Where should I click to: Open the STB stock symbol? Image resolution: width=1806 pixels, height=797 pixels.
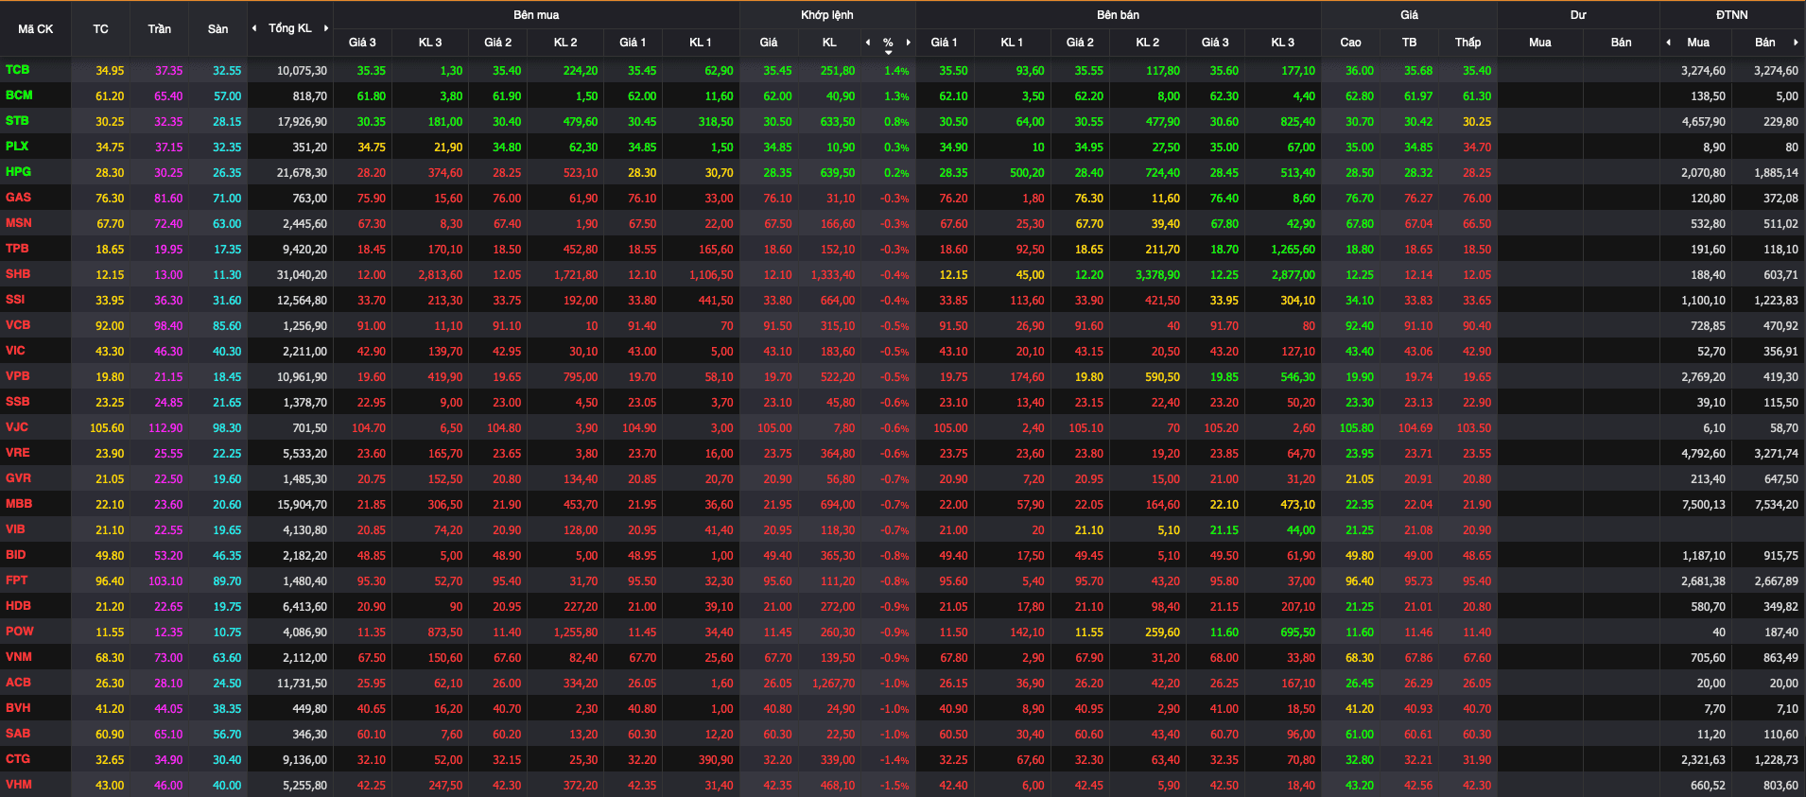coord(17,121)
